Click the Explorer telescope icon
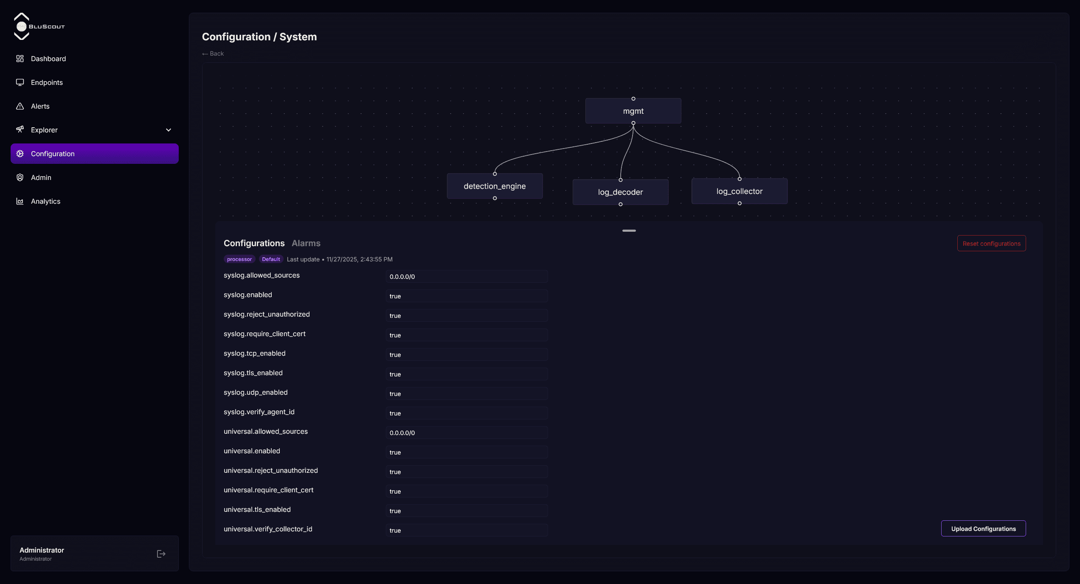The image size is (1080, 584). tap(20, 129)
